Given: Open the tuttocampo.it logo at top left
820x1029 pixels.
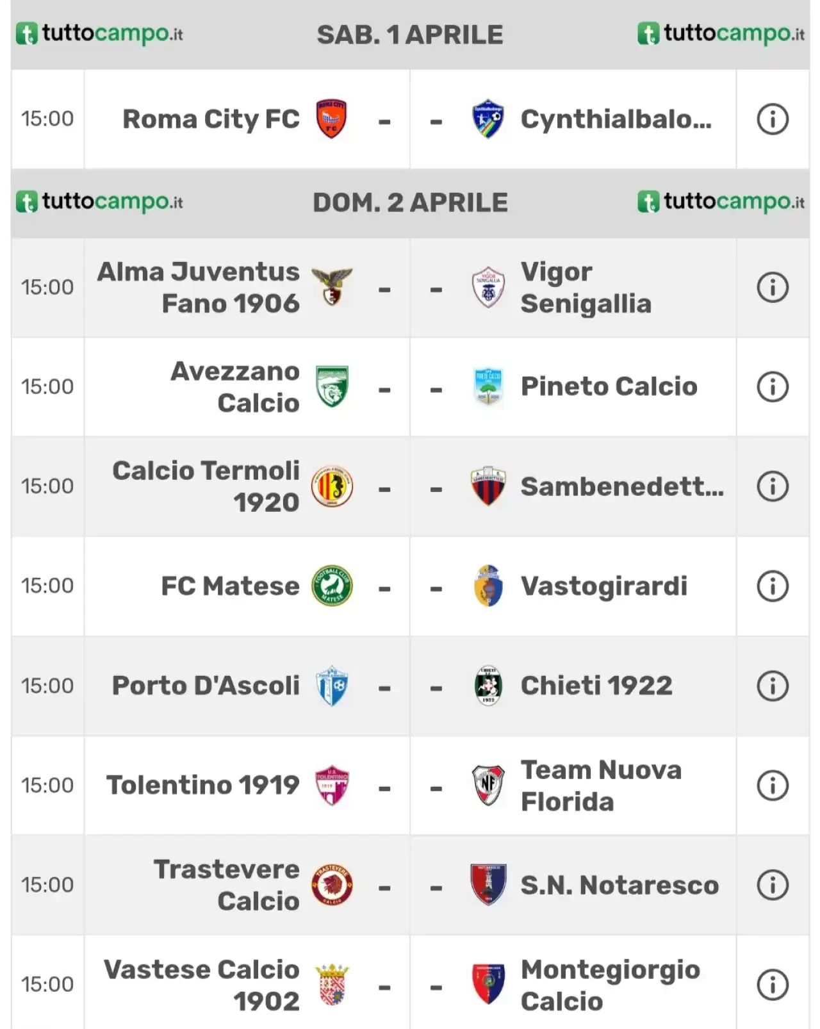Looking at the screenshot, I should [x=99, y=33].
